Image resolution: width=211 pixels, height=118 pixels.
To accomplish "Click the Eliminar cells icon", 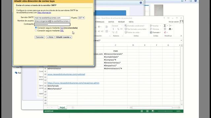I will [151, 29].
